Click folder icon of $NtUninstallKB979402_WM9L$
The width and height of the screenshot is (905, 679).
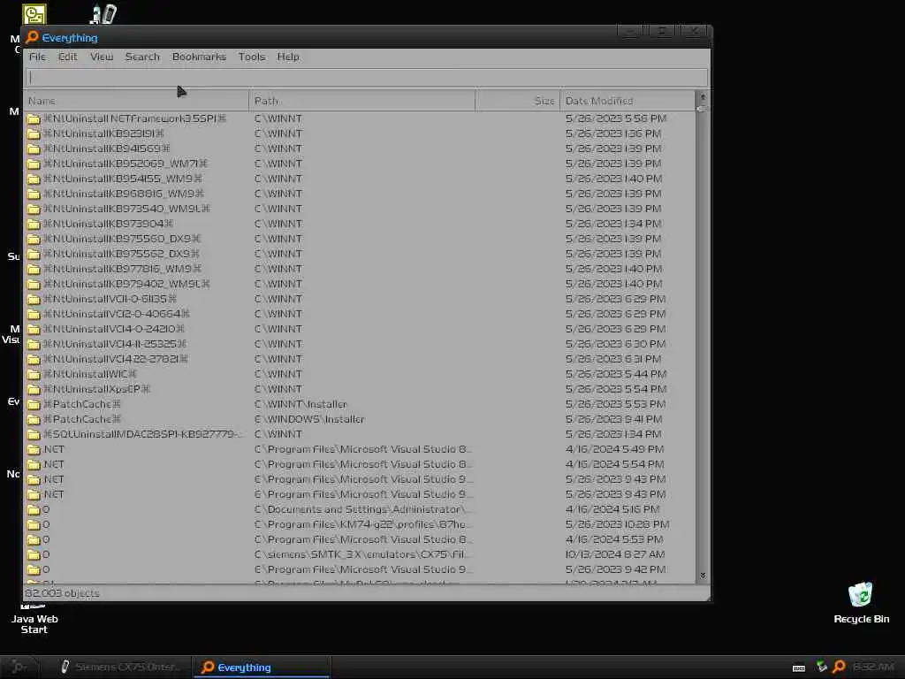tap(34, 284)
